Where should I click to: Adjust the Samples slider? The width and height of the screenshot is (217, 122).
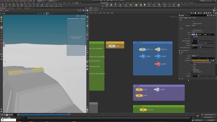206,76
